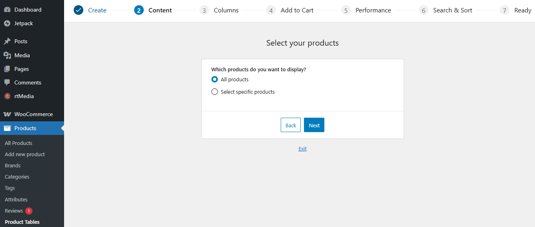Jump to the Ready wizard step

pyautogui.click(x=523, y=10)
